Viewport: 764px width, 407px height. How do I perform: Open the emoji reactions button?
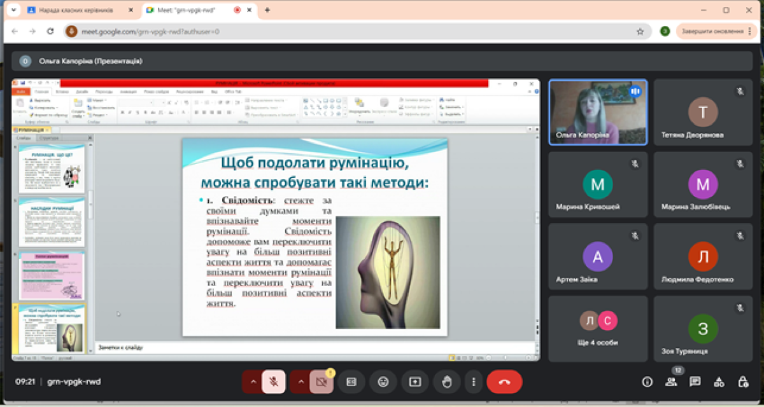pyautogui.click(x=383, y=382)
